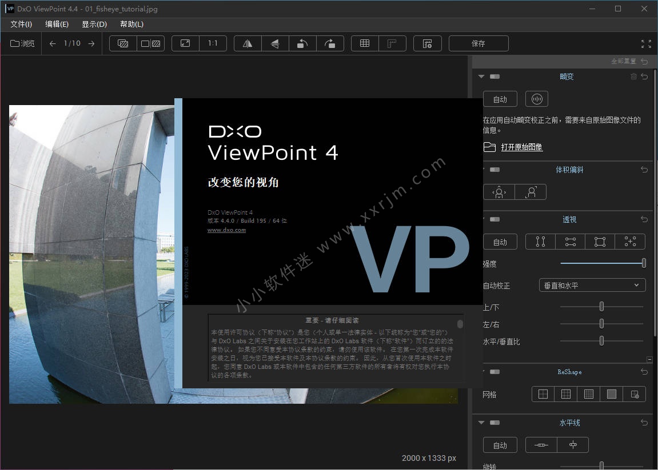Toggle the 透视 perspective switch

pos(495,219)
